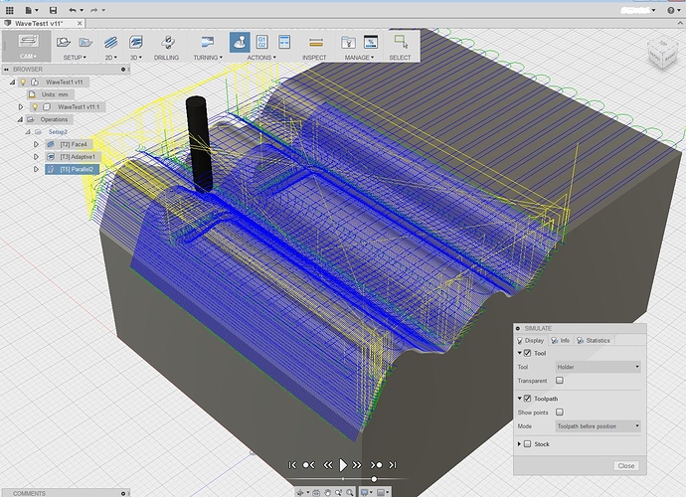This screenshot has height=497, width=686.
Task: Open the Mode dropdown Toolpath before position
Action: [x=599, y=426]
